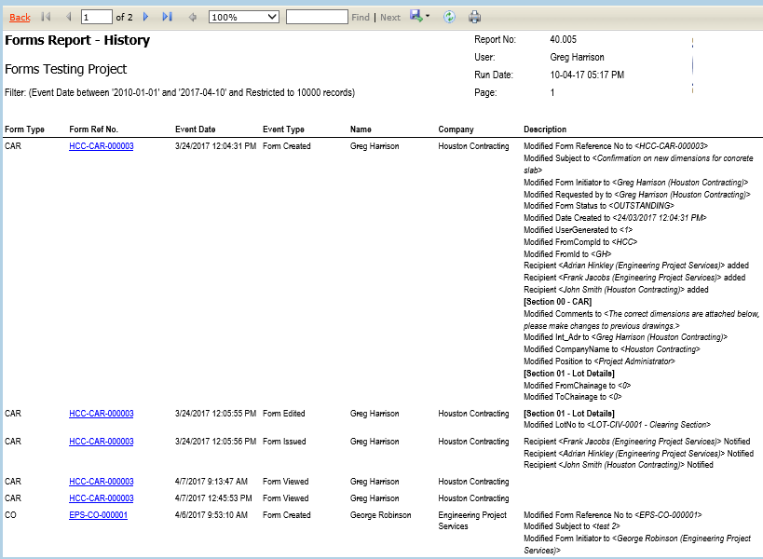Click the previous page arrow
The image size is (763, 559).
(x=68, y=17)
